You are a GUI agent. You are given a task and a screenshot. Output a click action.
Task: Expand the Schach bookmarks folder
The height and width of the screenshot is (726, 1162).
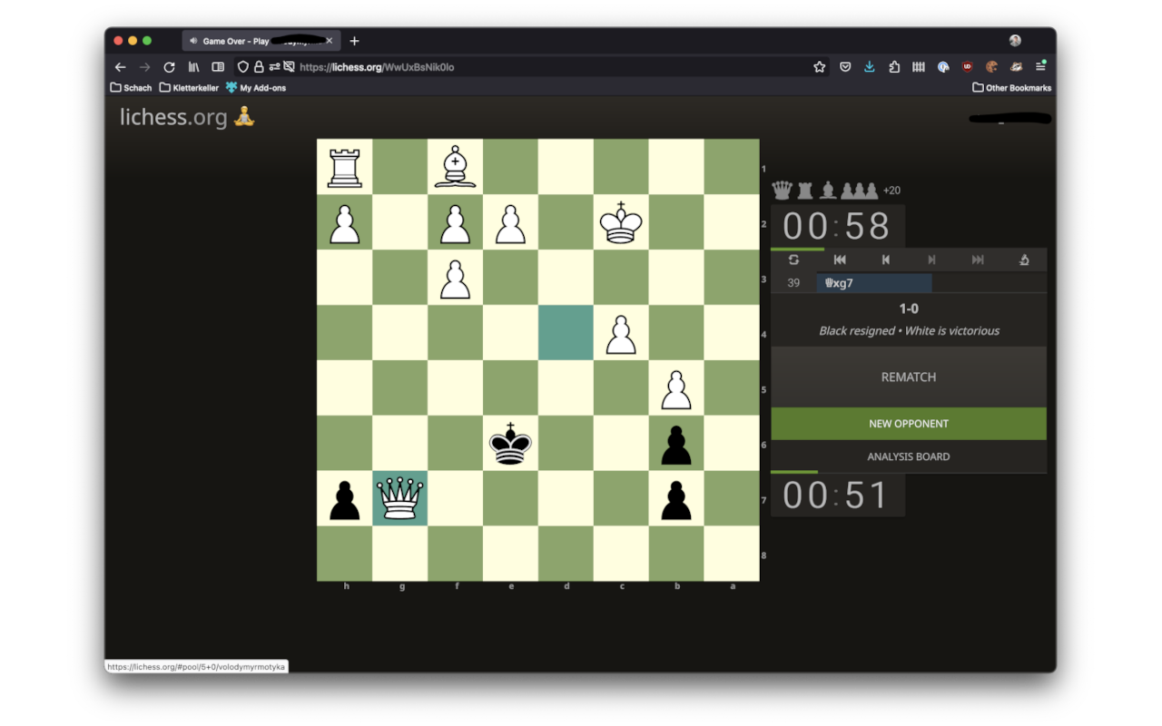point(131,88)
